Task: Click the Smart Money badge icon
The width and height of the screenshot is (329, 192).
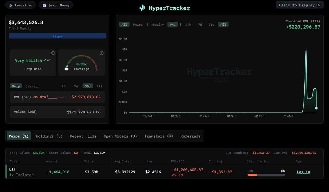Action: (x=44, y=5)
